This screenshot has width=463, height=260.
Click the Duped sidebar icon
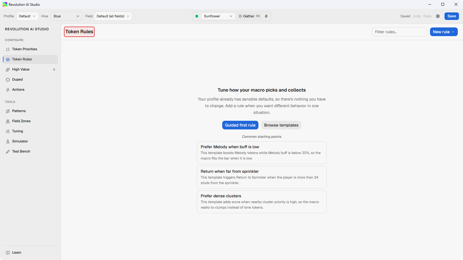coord(8,80)
